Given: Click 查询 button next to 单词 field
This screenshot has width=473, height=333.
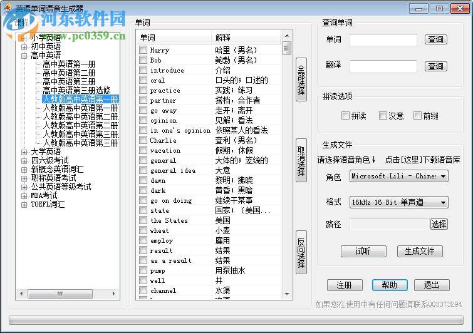Looking at the screenshot, I should click(435, 39).
